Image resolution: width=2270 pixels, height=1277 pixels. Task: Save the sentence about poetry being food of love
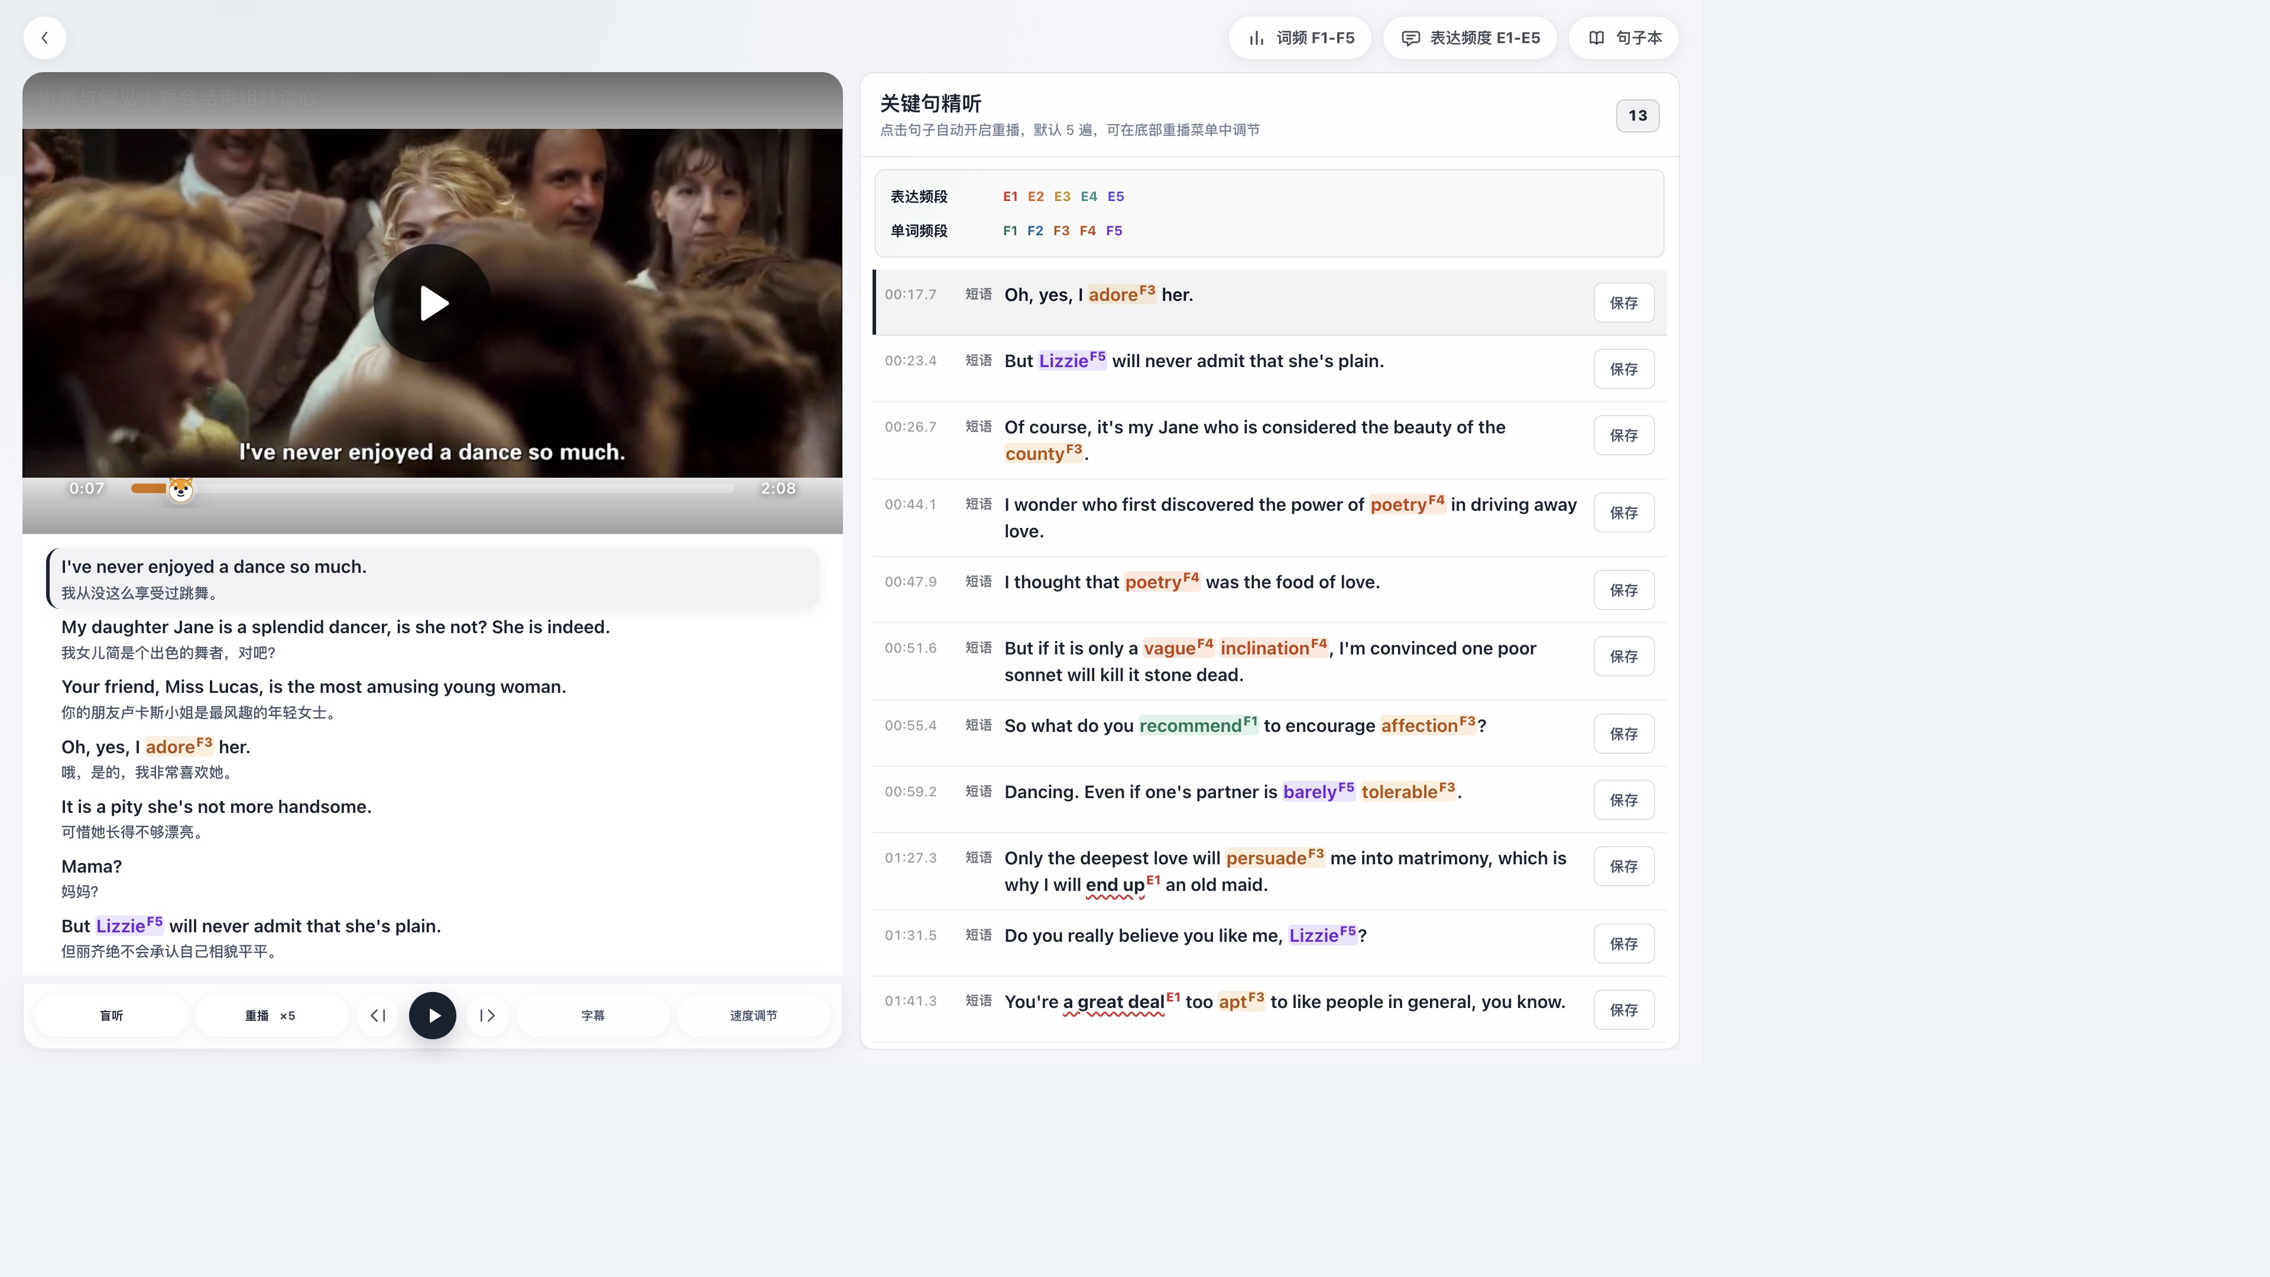tap(1623, 591)
